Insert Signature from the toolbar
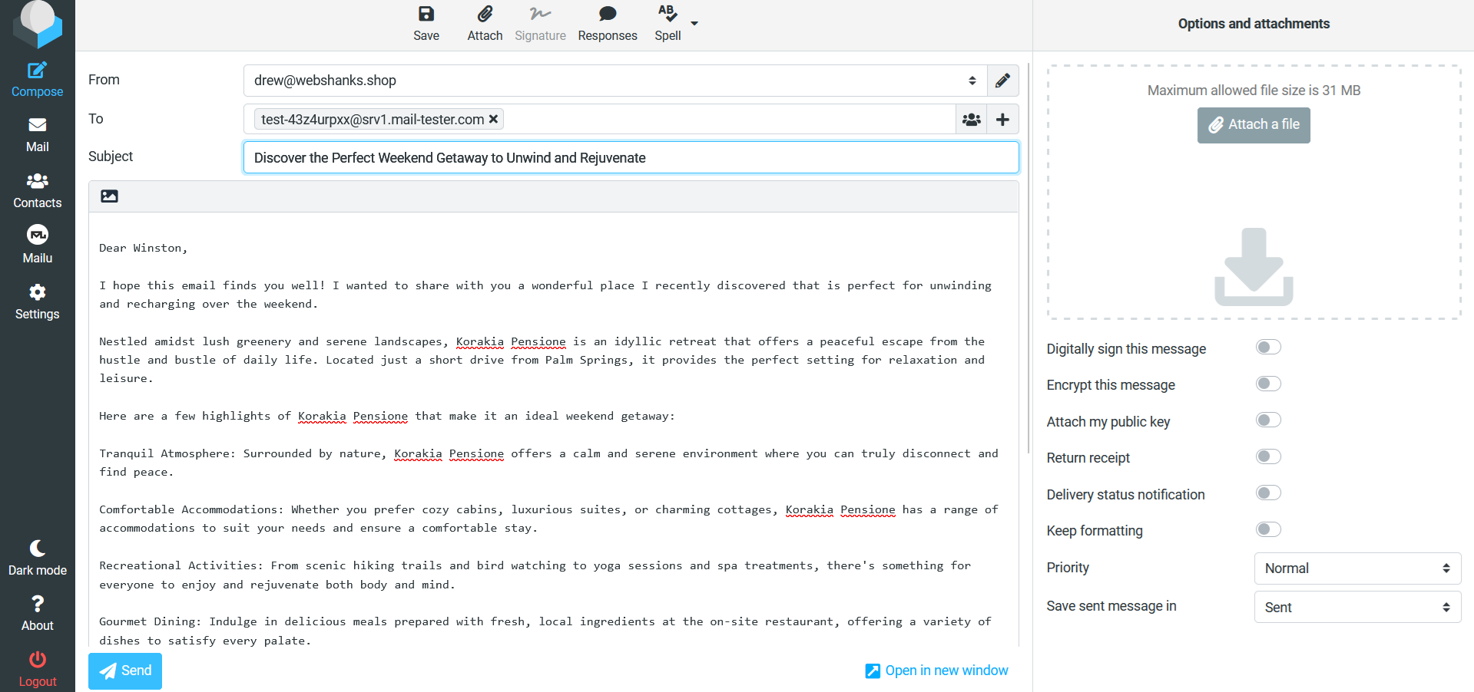This screenshot has height=692, width=1474. click(x=540, y=24)
